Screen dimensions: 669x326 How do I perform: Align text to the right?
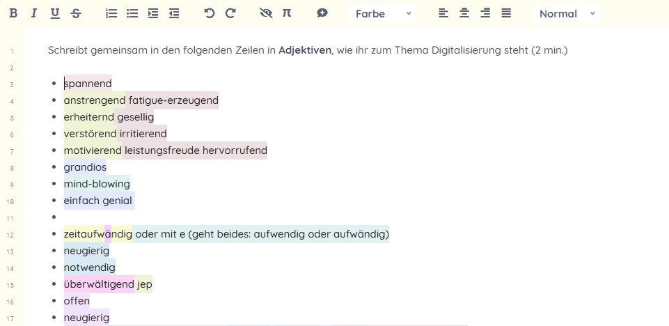coord(485,13)
